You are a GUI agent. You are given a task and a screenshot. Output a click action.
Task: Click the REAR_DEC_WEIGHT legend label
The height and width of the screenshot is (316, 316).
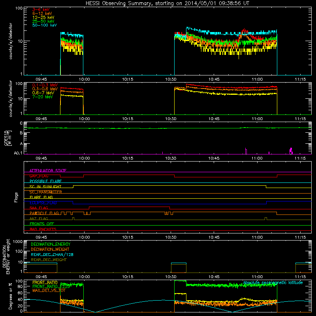tap(49, 260)
